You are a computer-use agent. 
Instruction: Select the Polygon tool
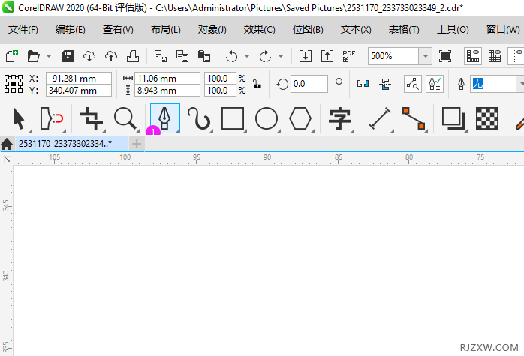pos(300,118)
